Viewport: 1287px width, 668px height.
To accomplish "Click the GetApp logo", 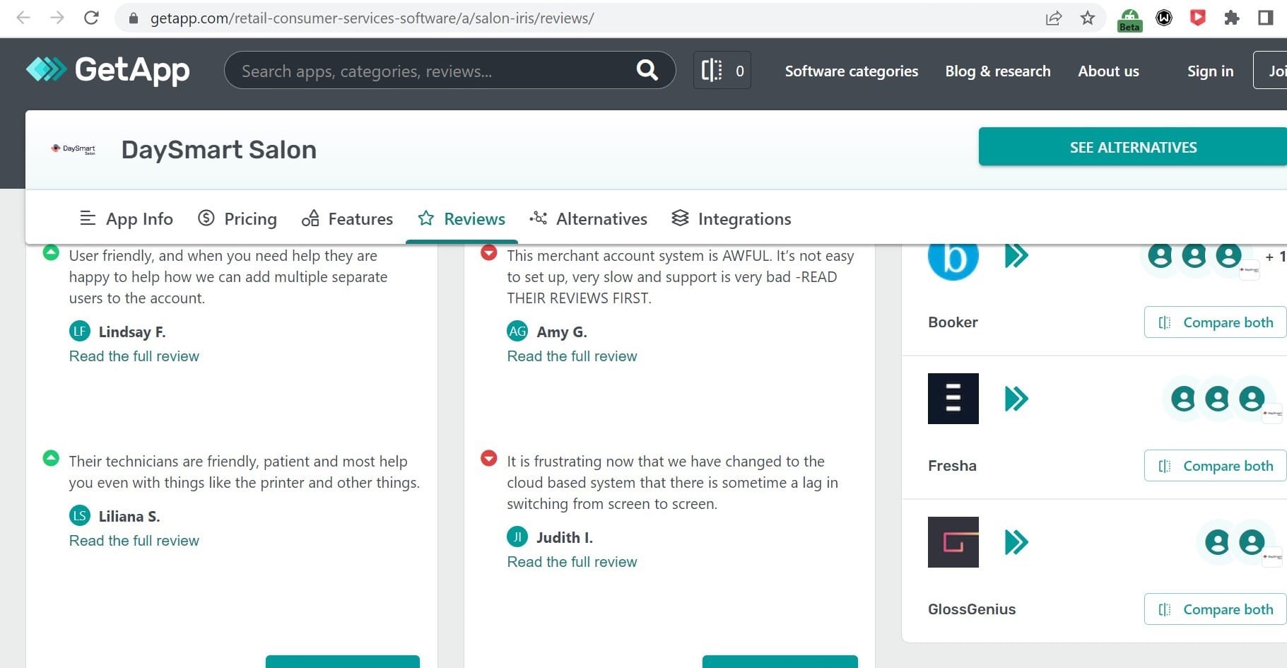I will (107, 69).
